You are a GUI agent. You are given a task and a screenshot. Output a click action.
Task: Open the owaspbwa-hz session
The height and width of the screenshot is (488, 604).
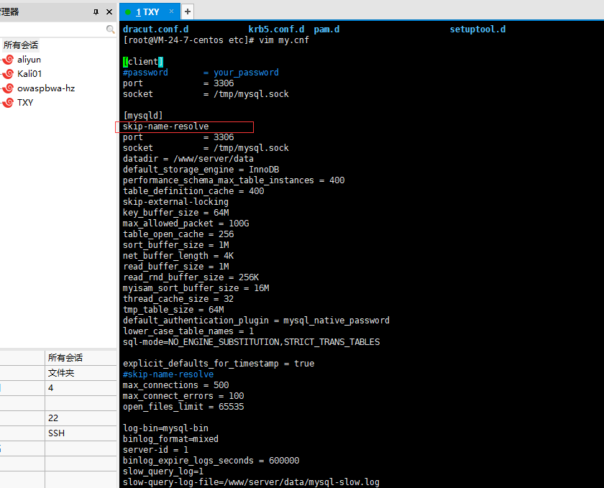46,88
